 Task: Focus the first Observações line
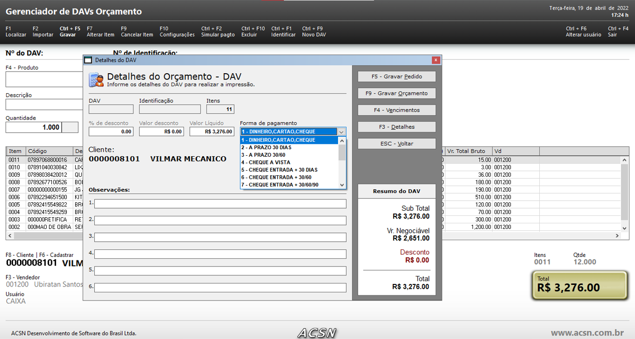(220, 204)
